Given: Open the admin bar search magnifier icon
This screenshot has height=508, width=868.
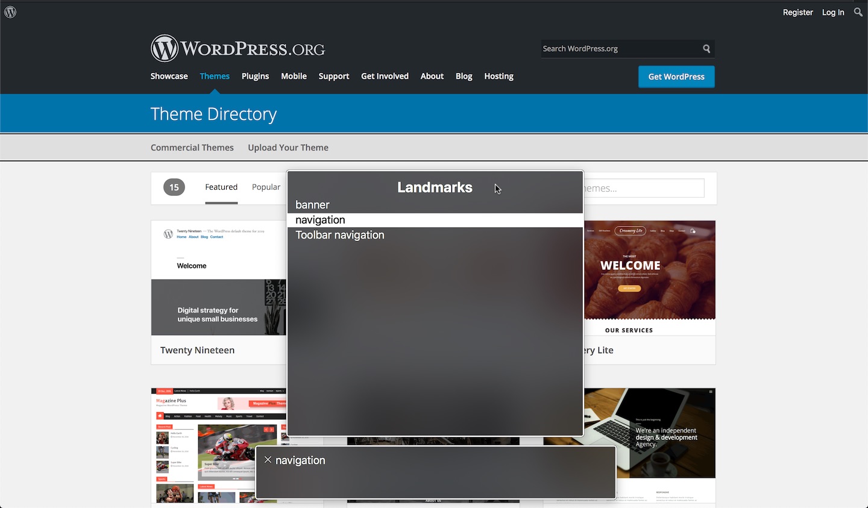Looking at the screenshot, I should [858, 12].
